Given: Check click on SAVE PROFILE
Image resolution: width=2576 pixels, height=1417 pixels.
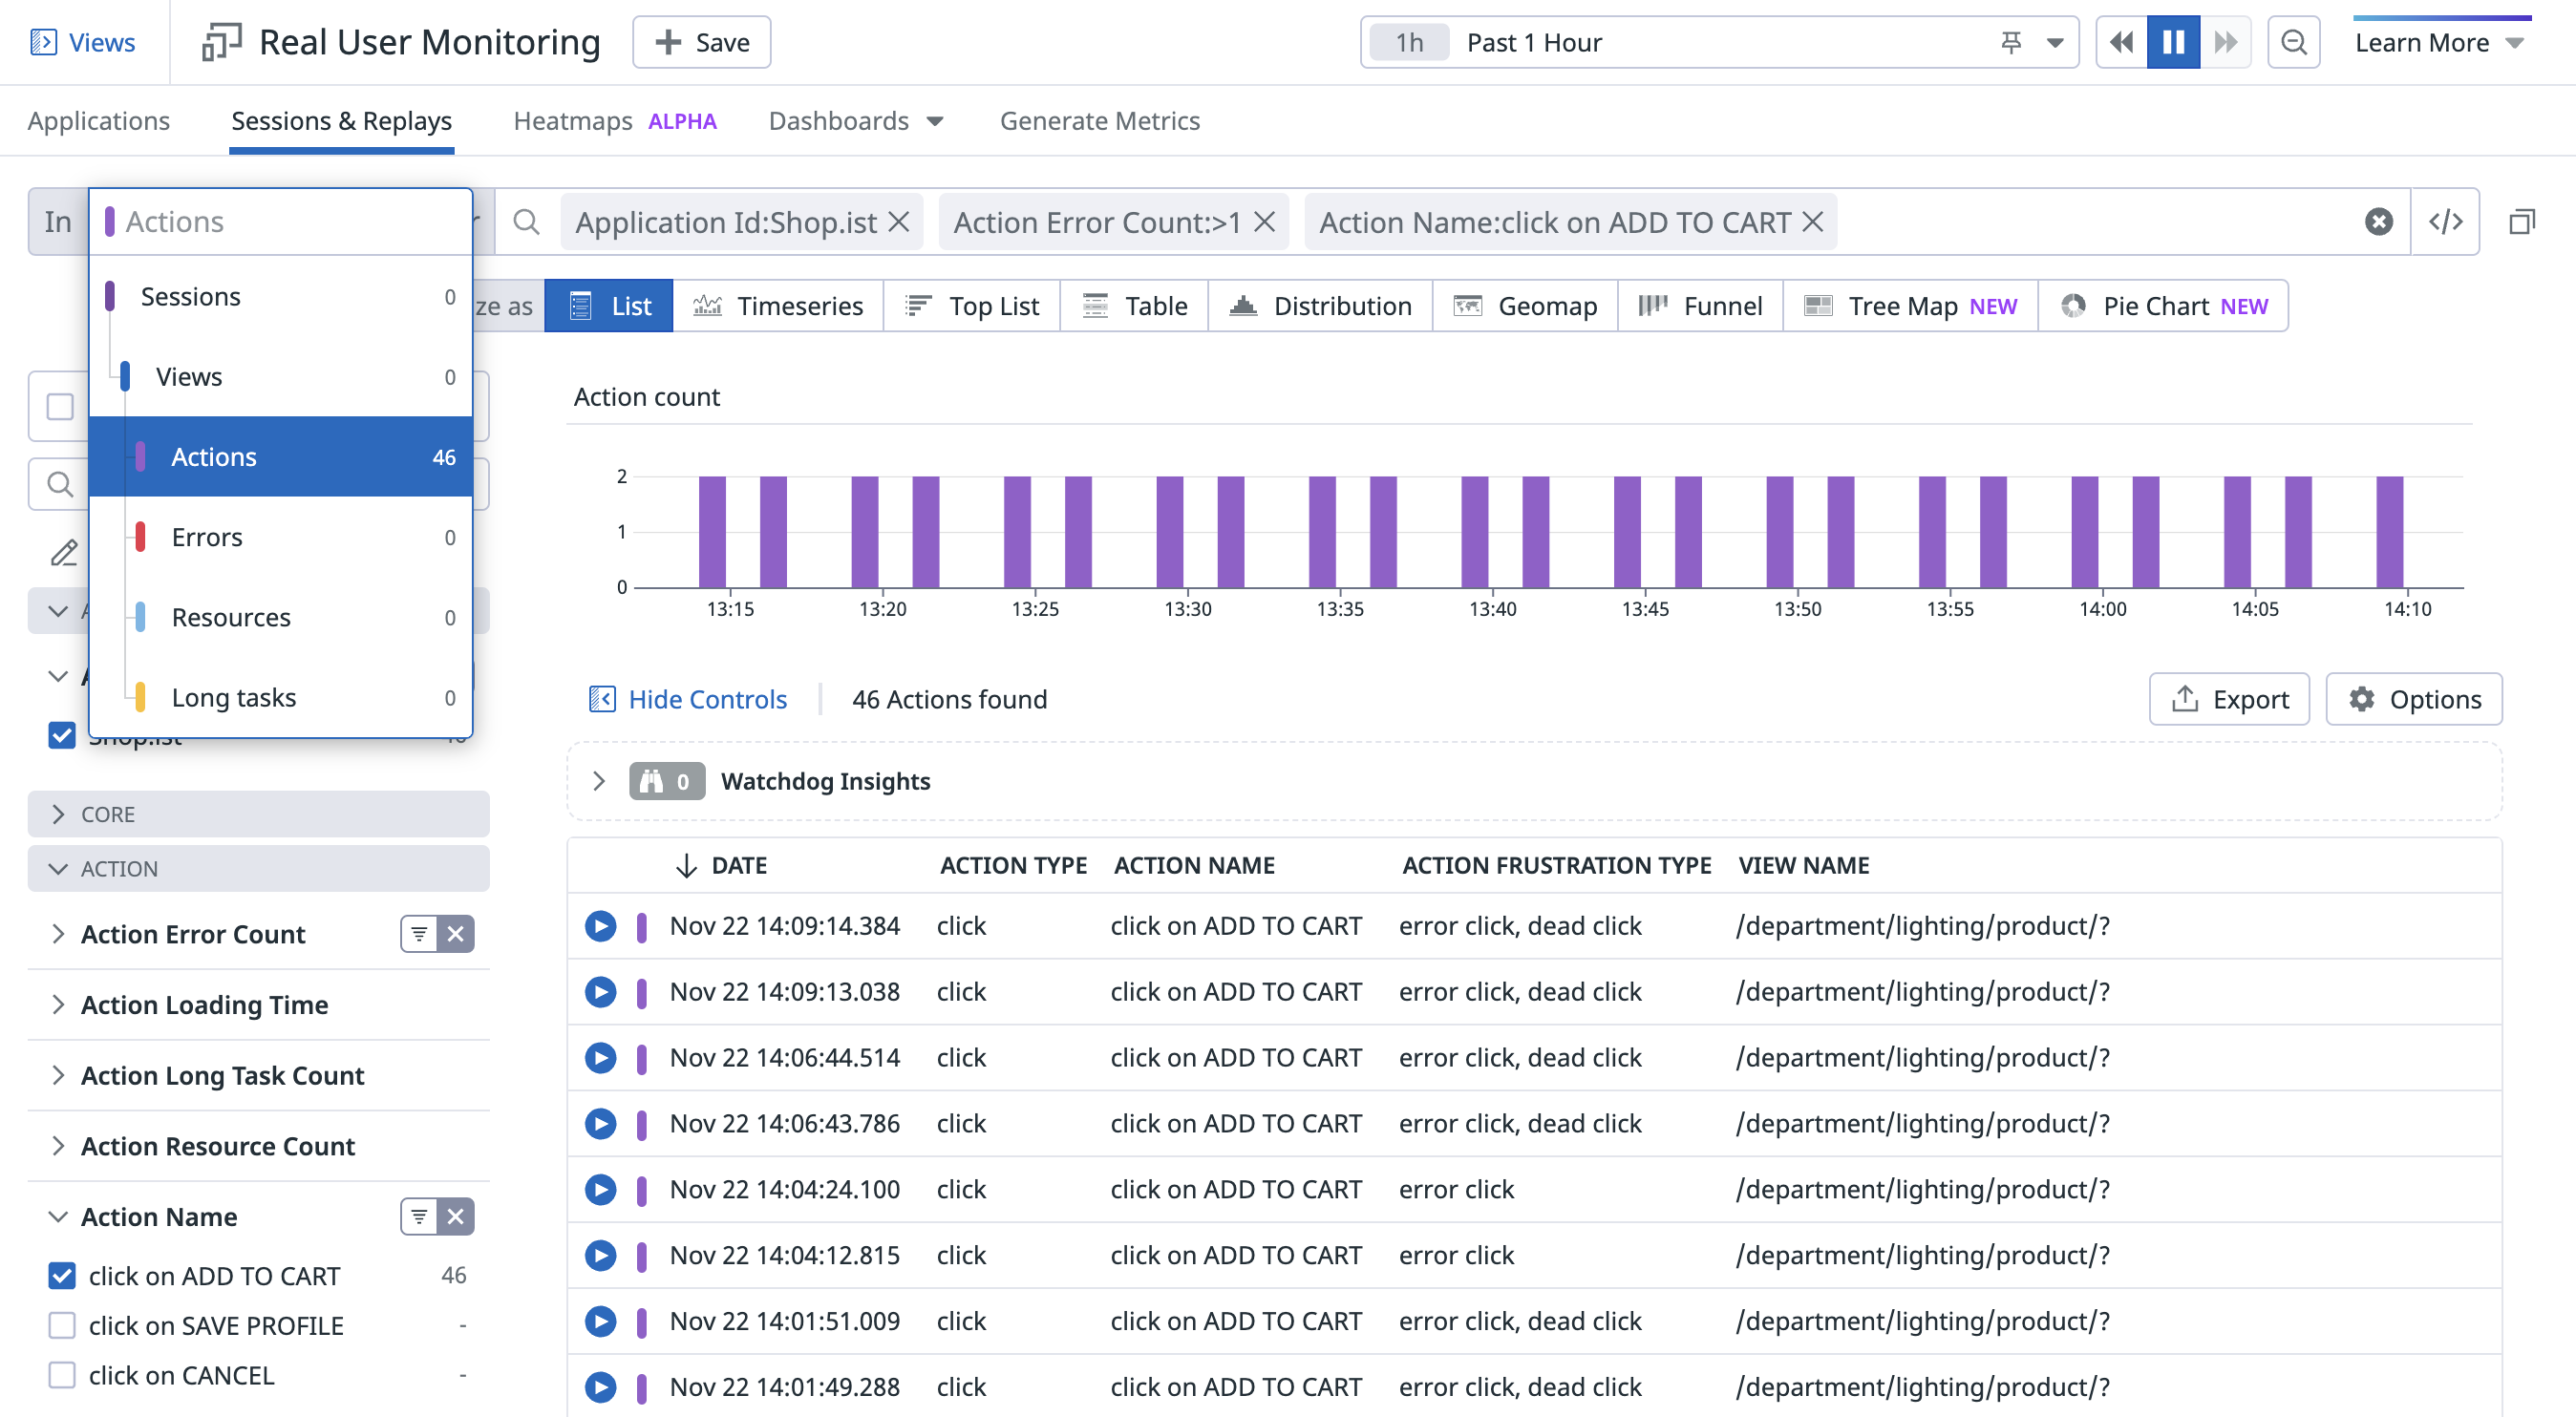Looking at the screenshot, I should (62, 1325).
